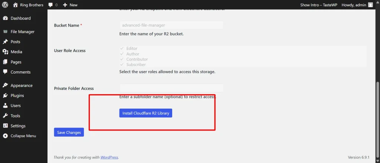
Task: Click the Save Changes button
Action: coord(69,132)
